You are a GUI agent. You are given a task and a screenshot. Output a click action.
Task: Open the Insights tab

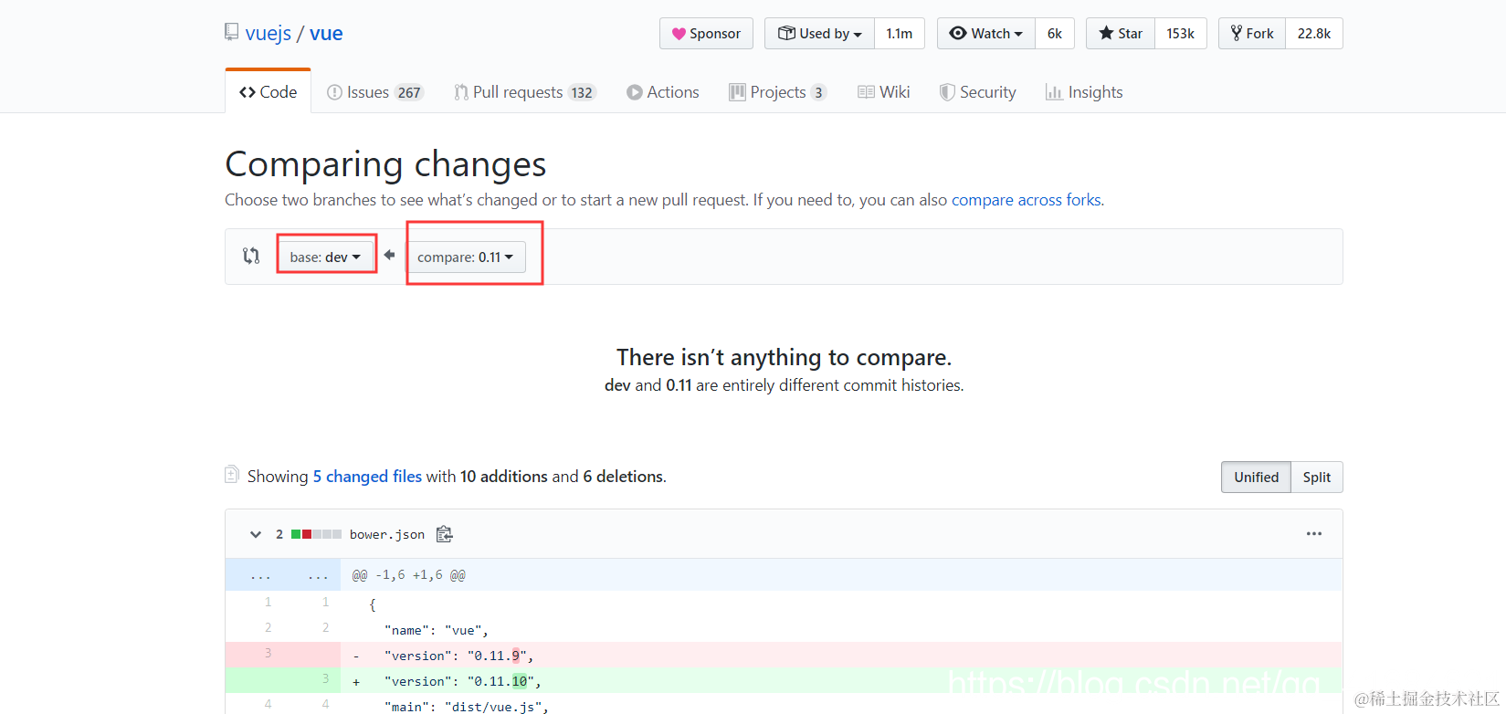[x=1084, y=92]
